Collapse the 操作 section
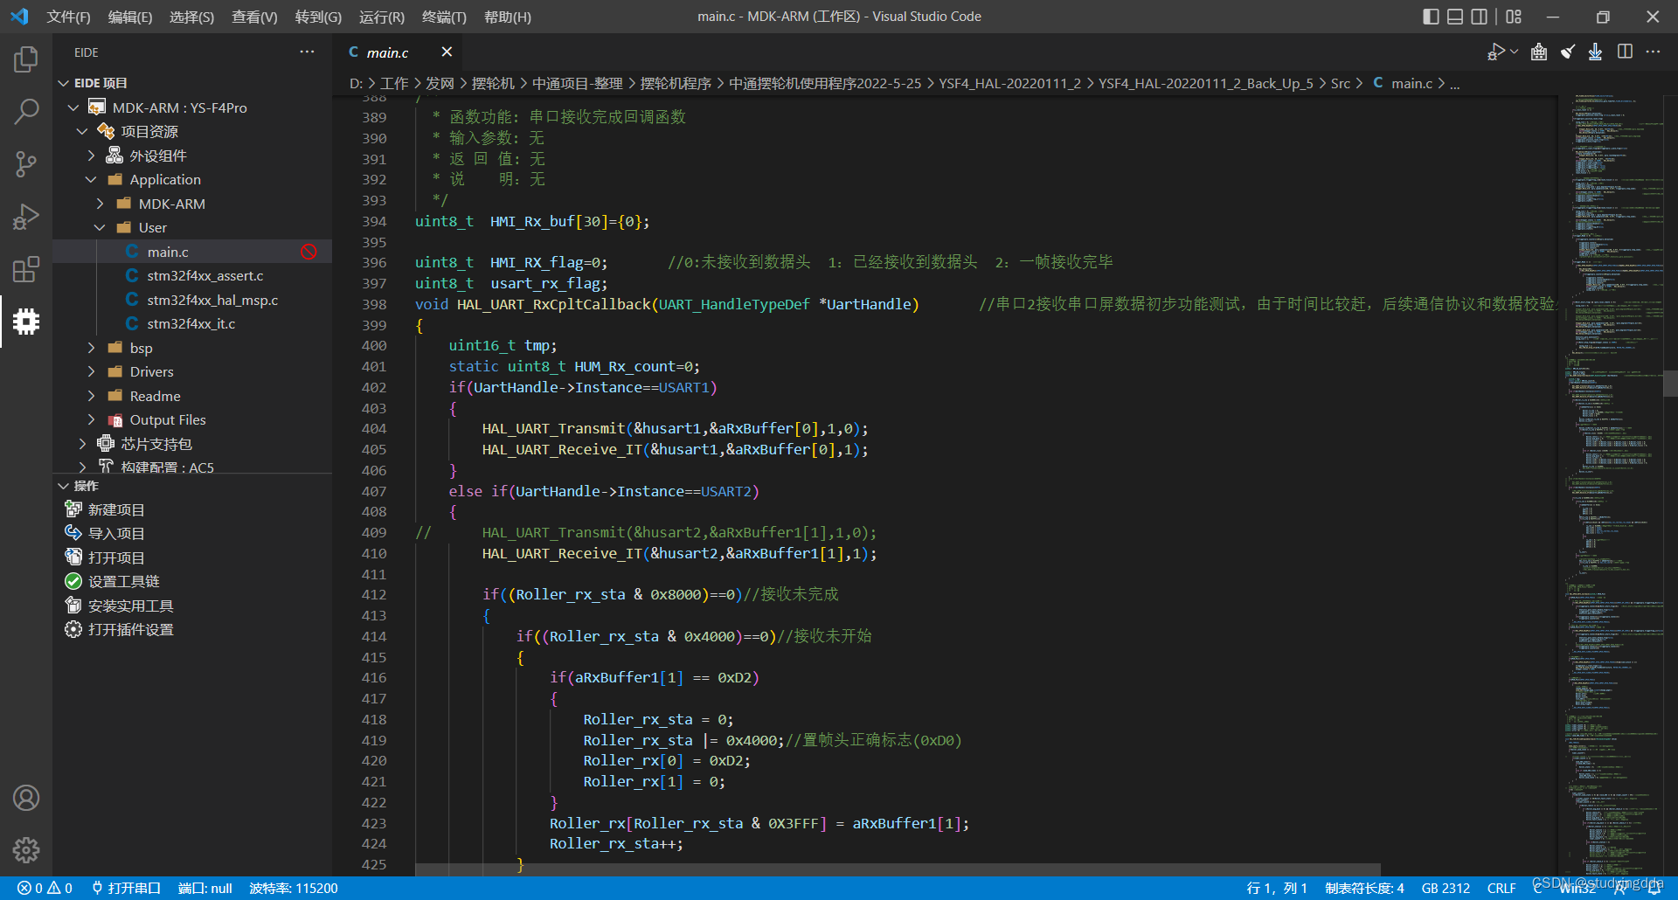 63,486
